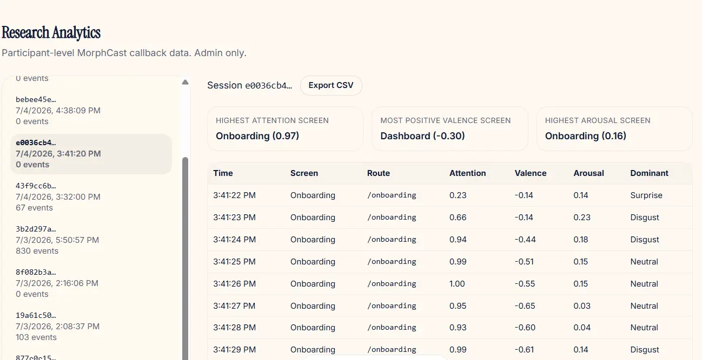Screen dimensions: 702x360
Task: Select session bebee45e in the list
Action: click(91, 111)
